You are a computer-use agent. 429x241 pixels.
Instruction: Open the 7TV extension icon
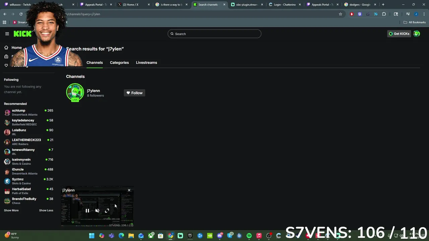pyautogui.click(x=376, y=14)
